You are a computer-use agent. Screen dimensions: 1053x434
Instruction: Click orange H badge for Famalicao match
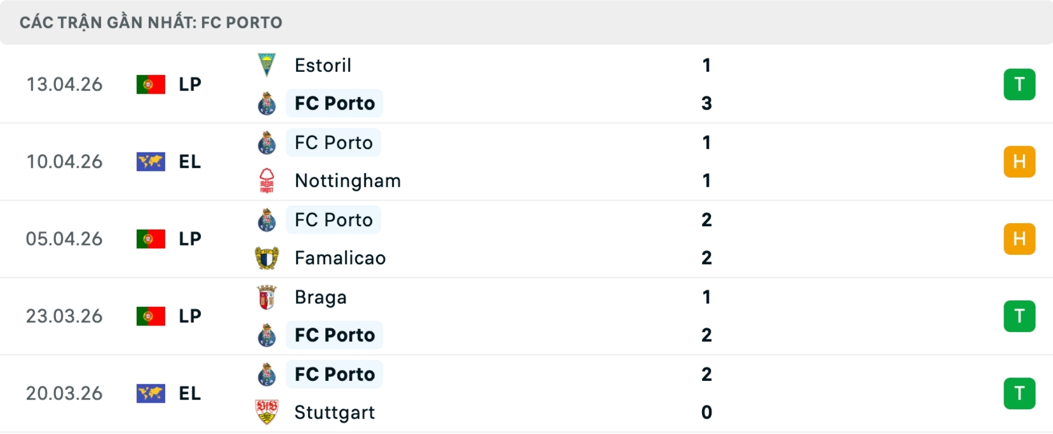point(1019,239)
